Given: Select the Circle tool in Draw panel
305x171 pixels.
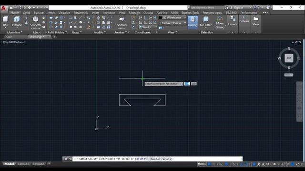Looking at the screenshot, I should click(81, 22).
